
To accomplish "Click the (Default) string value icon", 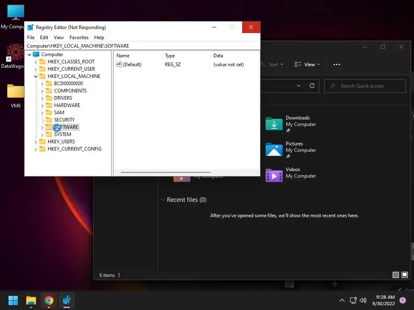I will pyautogui.click(x=119, y=64).
